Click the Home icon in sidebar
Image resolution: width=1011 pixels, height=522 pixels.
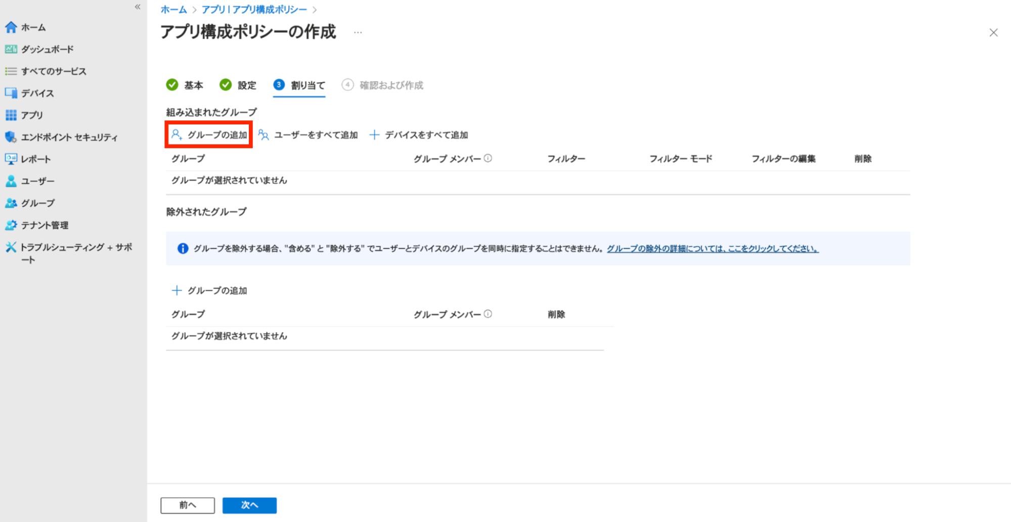pos(11,27)
